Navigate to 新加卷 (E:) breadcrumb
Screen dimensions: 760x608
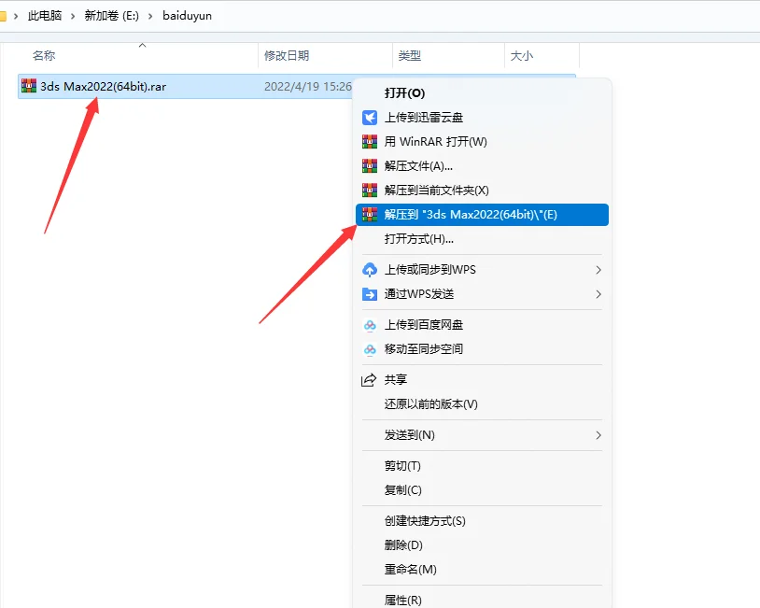(x=111, y=16)
